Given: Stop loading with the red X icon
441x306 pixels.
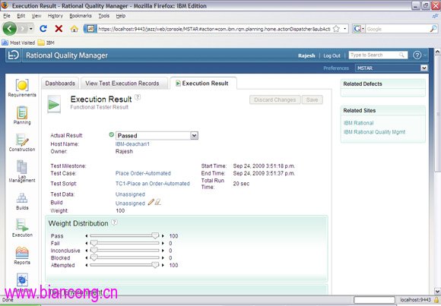Looking at the screenshot, I should (59, 28).
